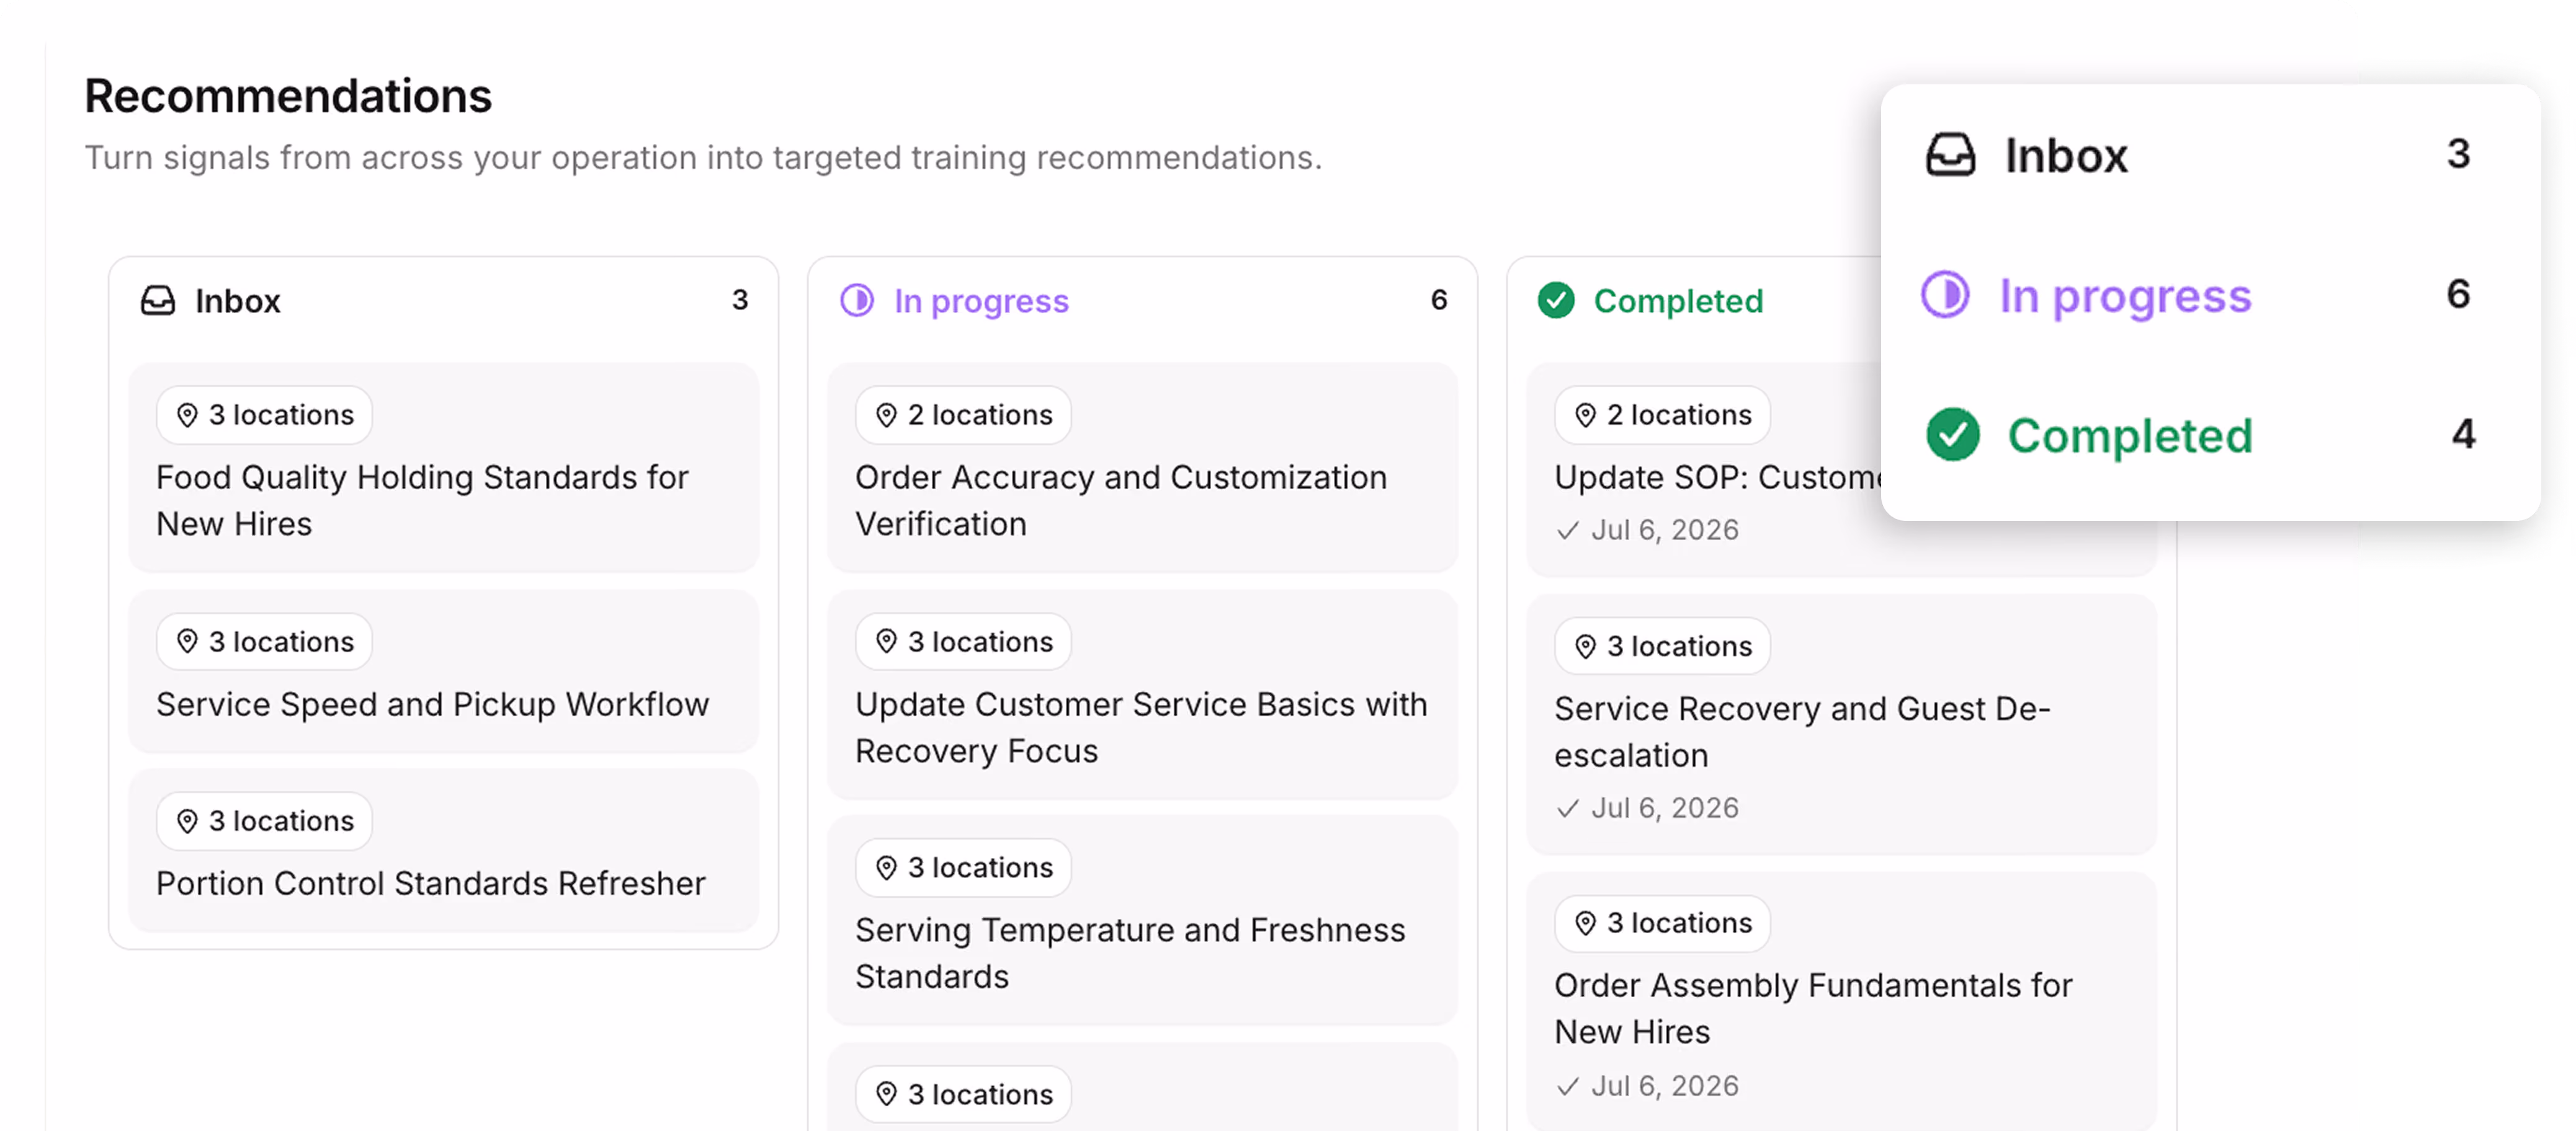
Task: Click the Inbox tray icon in the summary popup
Action: click(x=1950, y=155)
